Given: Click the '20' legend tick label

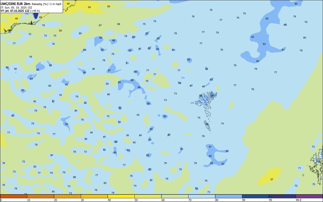Looking at the screenshot, I should [x=56, y=200].
